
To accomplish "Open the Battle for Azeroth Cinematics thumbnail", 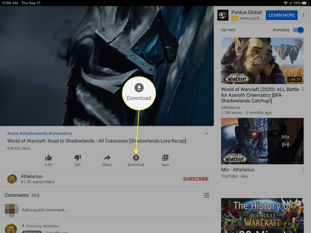I will (262, 61).
